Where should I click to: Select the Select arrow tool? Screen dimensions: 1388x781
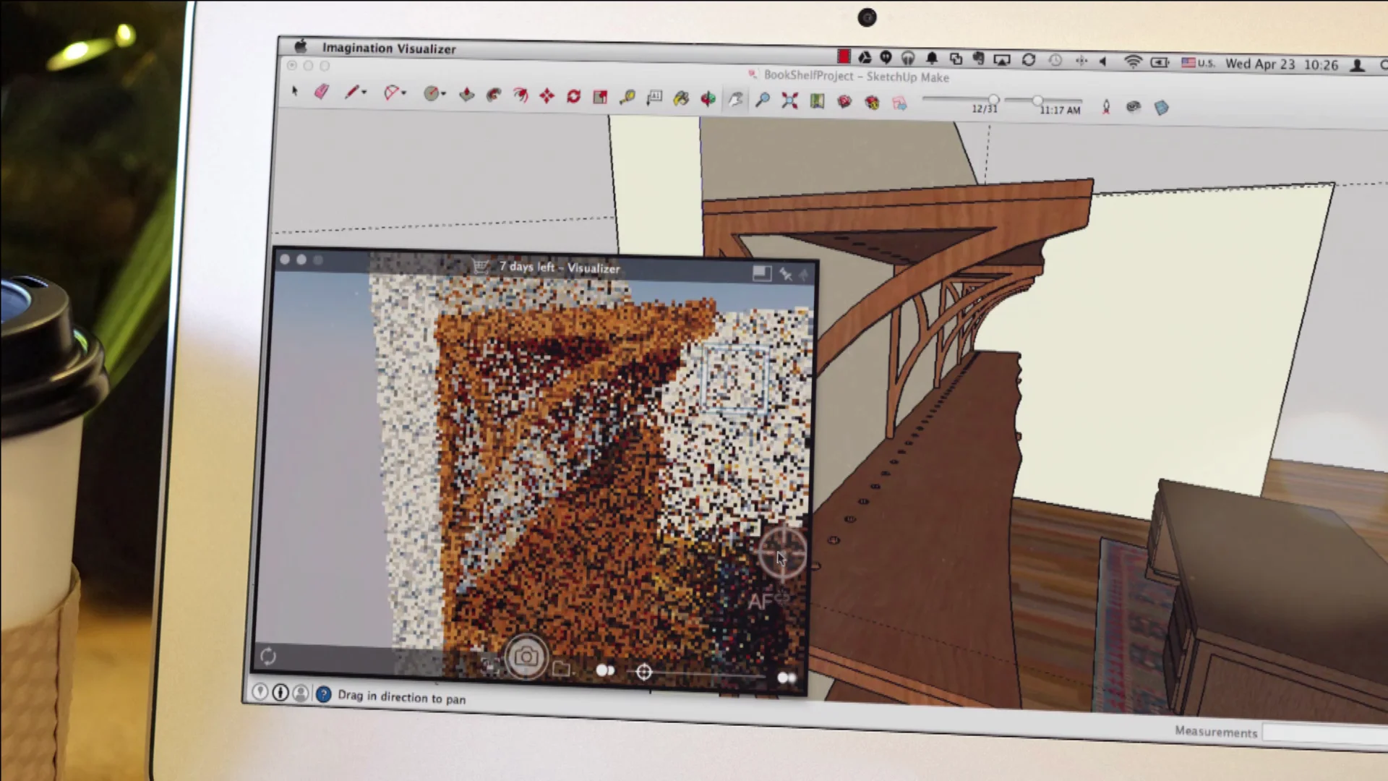(x=294, y=91)
